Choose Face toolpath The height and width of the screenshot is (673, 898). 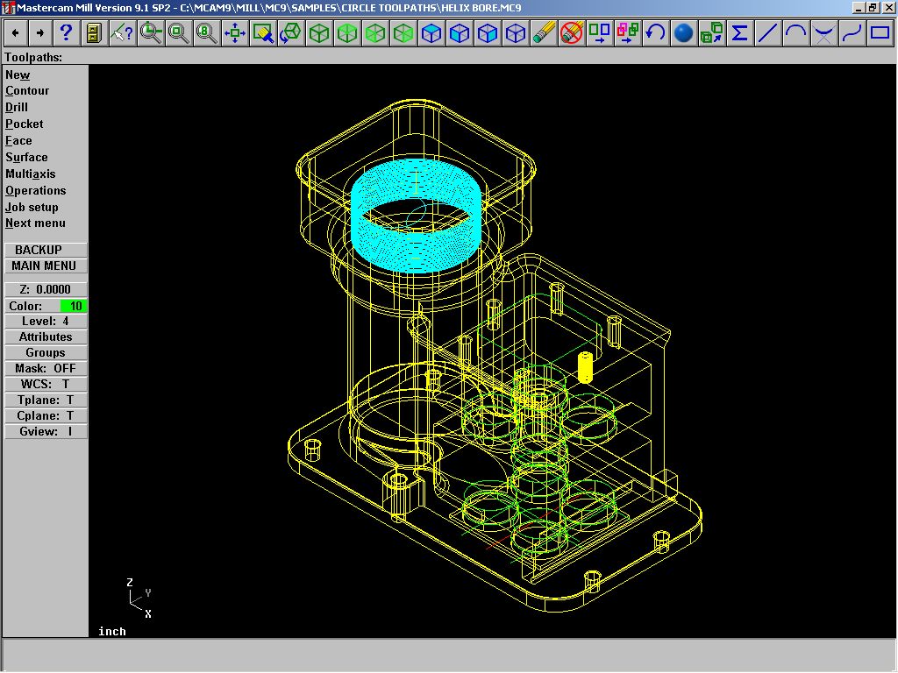[x=19, y=141]
